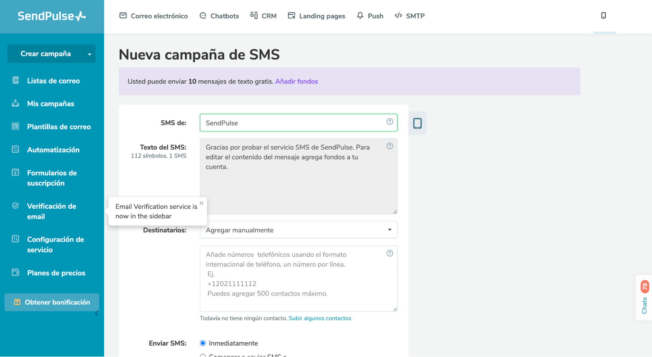Image resolution: width=652 pixels, height=357 pixels.
Task: Click the Verificación de email check icon
Action: tap(15, 206)
